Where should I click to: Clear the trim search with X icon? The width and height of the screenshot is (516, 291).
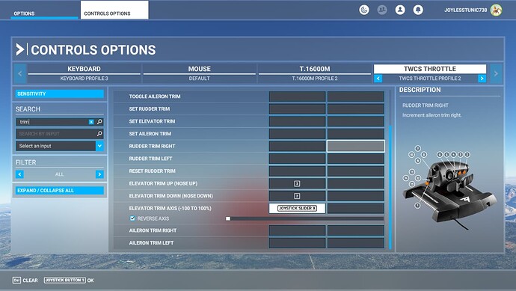[x=91, y=122]
